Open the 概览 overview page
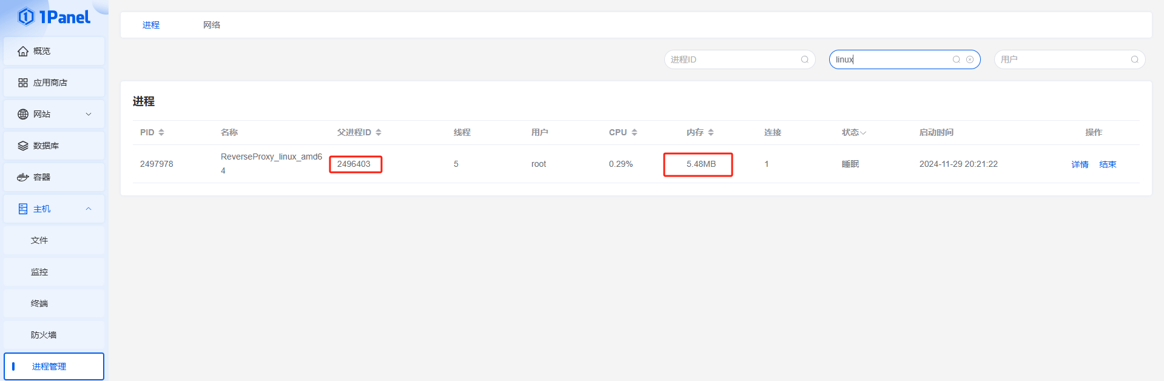Viewport: 1164px width, 381px height. (53, 51)
